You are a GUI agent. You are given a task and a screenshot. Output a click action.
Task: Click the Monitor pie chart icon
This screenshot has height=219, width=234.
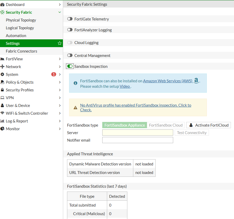pos(2,129)
